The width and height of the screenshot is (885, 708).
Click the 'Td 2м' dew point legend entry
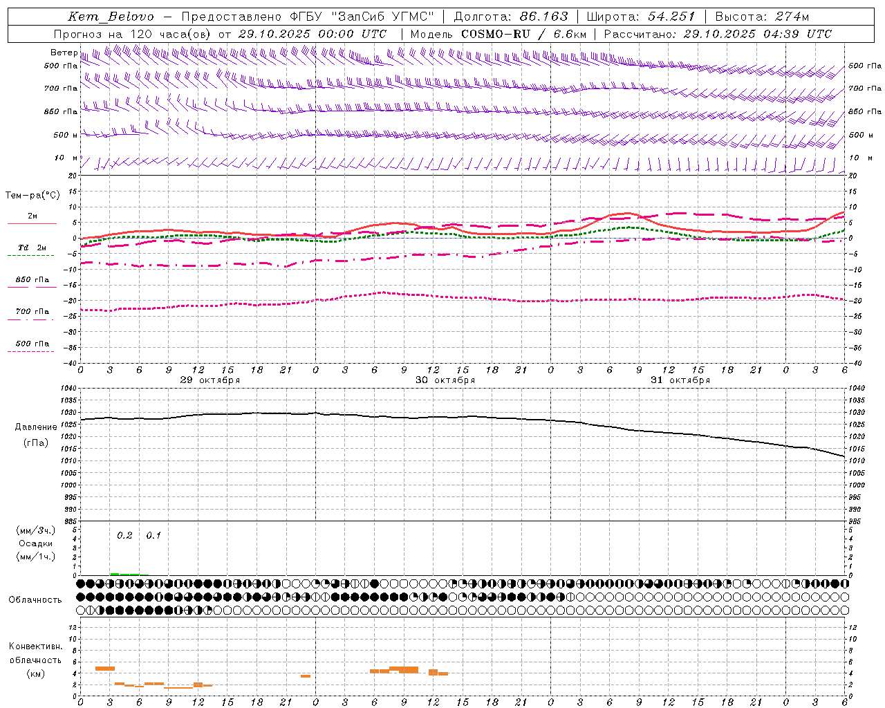pos(32,248)
